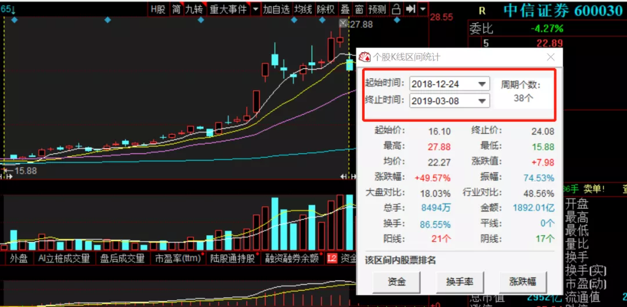This screenshot has width=627, height=307.
Task: Click the 74.53% 振幅 value
Action: (539, 178)
